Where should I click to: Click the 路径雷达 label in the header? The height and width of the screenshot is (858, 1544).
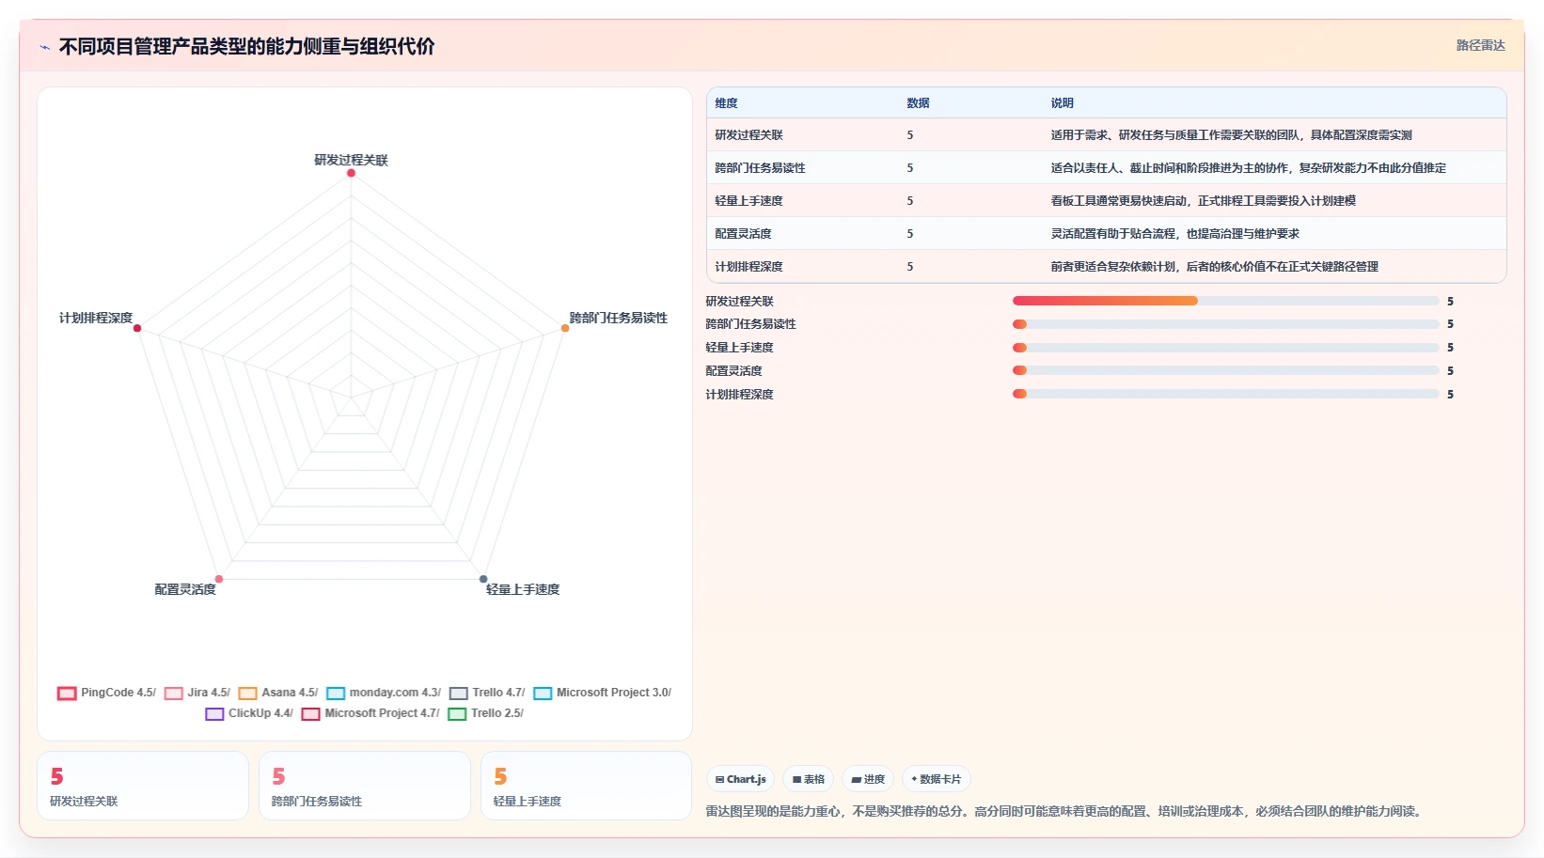(x=1480, y=45)
